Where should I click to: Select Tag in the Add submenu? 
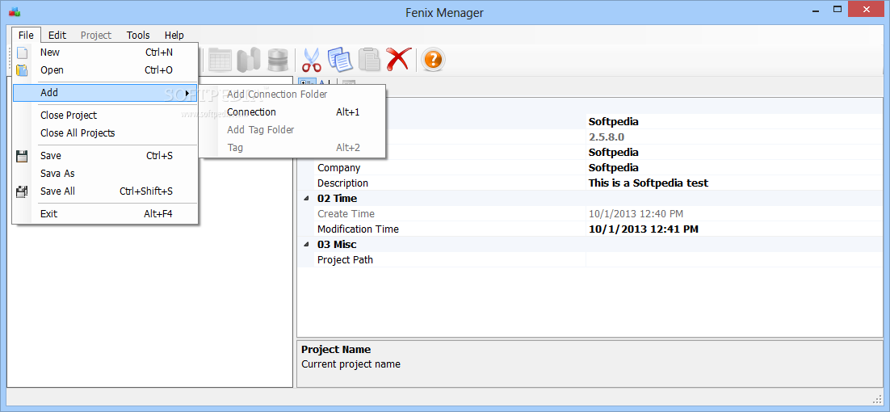(x=293, y=148)
